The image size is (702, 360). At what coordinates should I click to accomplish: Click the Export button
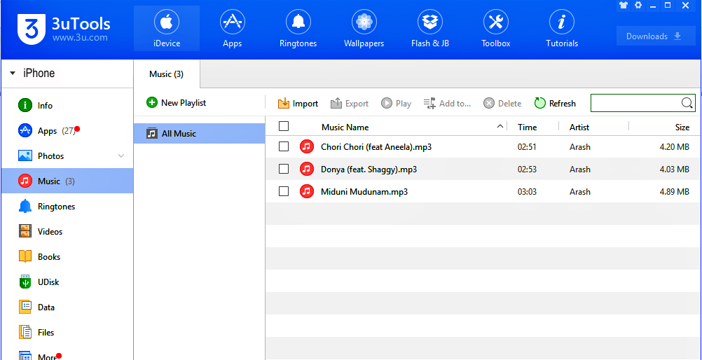[349, 104]
